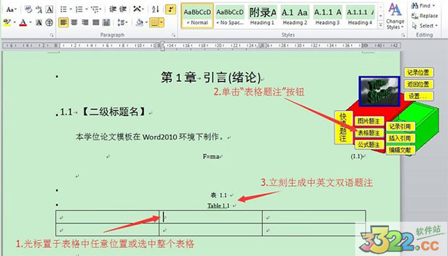Open the Borders dropdown arrow
Viewport: 448px width, 256px height.
pyautogui.click(x=161, y=22)
